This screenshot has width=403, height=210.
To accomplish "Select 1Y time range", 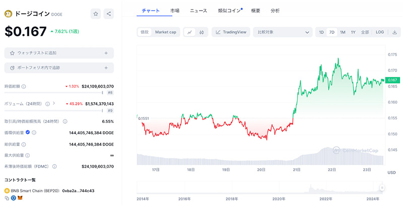I will (x=353, y=32).
